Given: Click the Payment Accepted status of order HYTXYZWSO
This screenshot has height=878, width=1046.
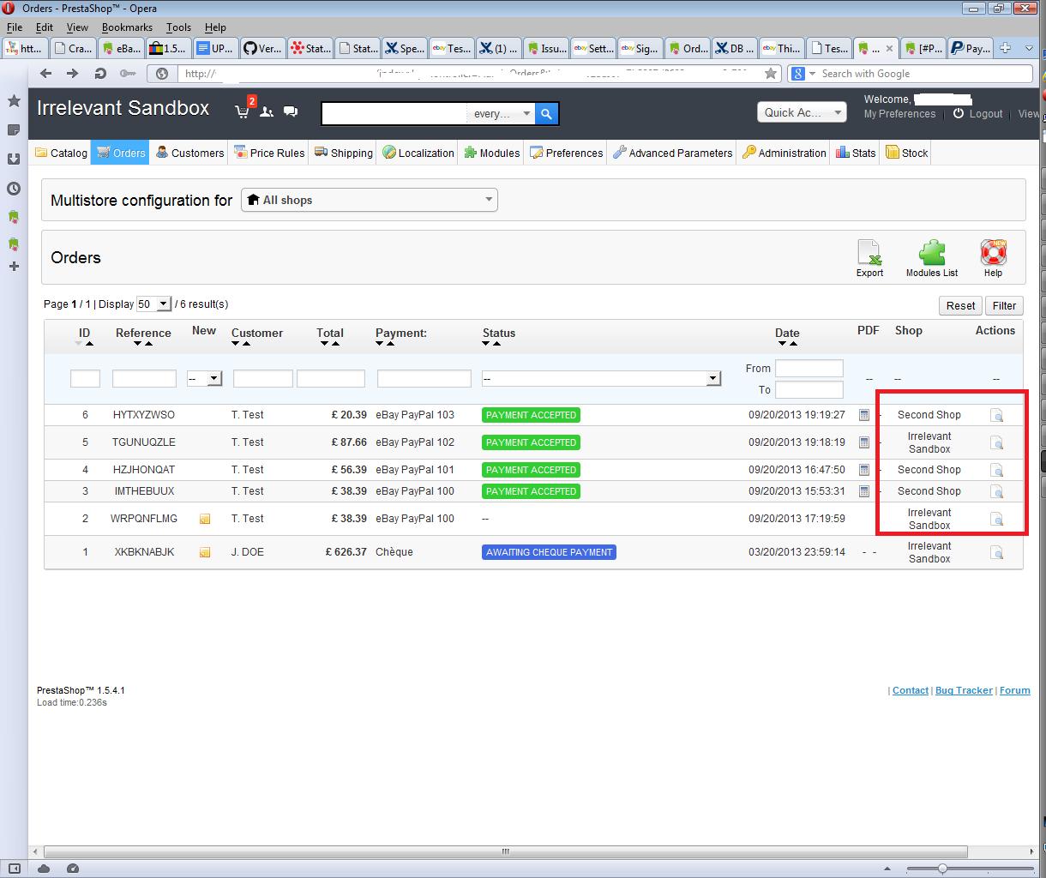Looking at the screenshot, I should (531, 415).
